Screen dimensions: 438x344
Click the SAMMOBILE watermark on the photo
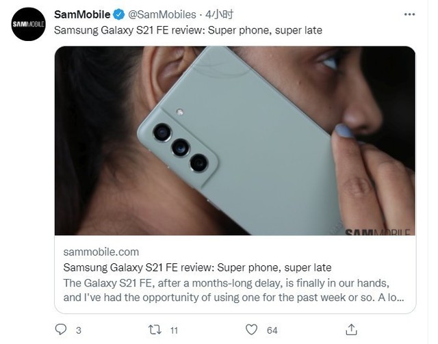[378, 232]
